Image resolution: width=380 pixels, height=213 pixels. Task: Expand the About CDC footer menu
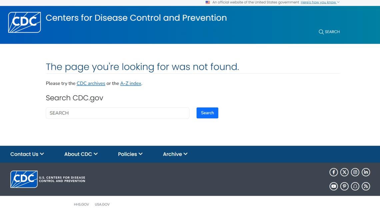pos(81,154)
